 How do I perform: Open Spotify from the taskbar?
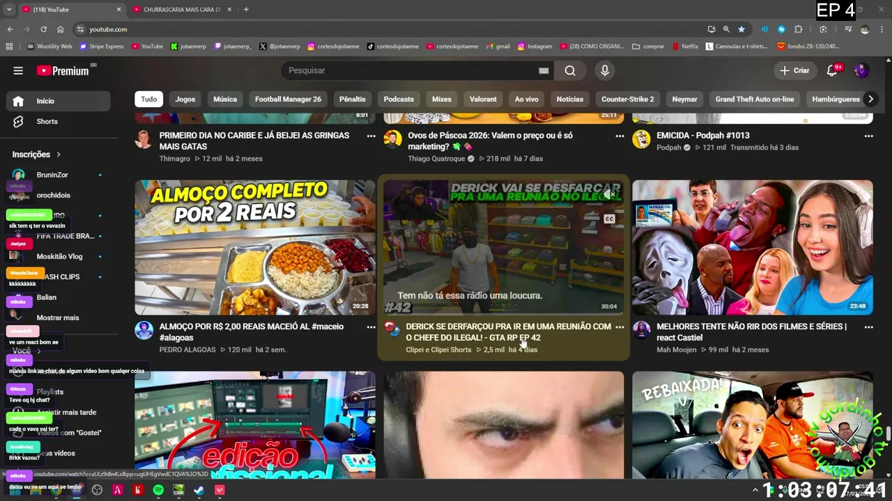(158, 490)
